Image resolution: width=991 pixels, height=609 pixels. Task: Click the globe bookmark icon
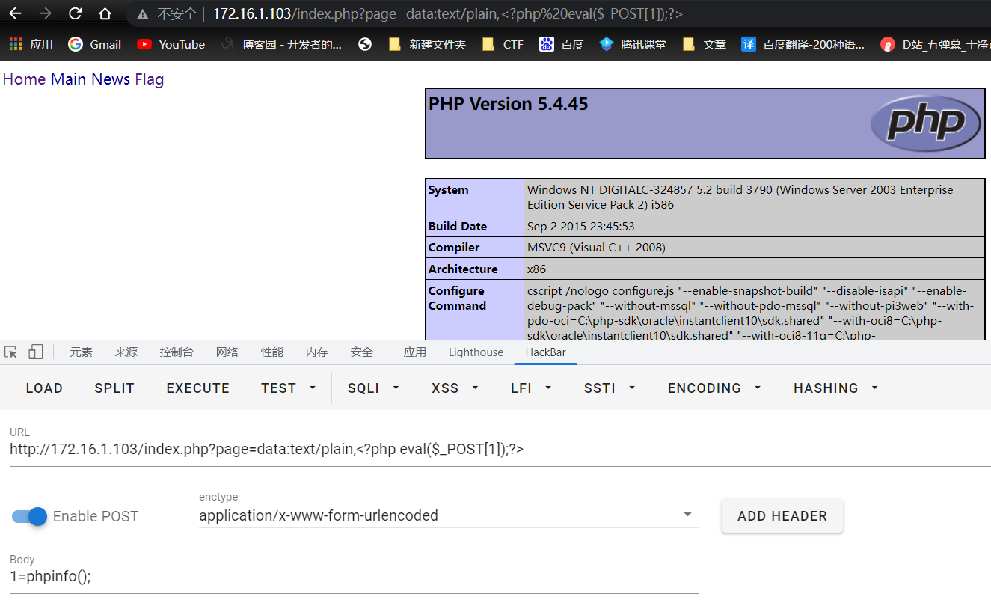365,44
